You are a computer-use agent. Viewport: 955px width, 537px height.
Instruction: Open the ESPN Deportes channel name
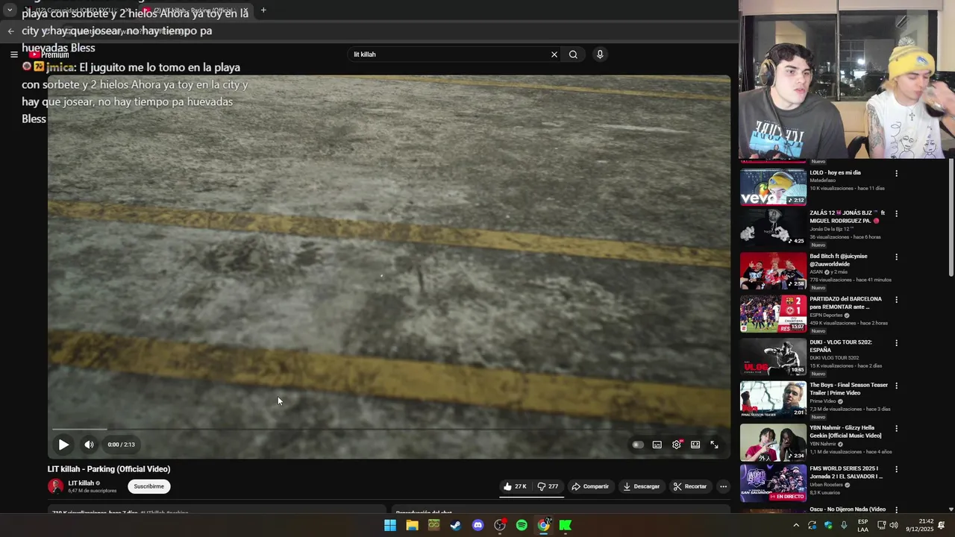coord(826,315)
